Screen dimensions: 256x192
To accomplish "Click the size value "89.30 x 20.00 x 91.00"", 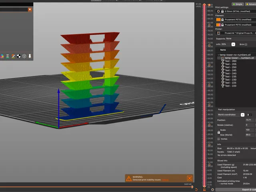I will (237, 148).
